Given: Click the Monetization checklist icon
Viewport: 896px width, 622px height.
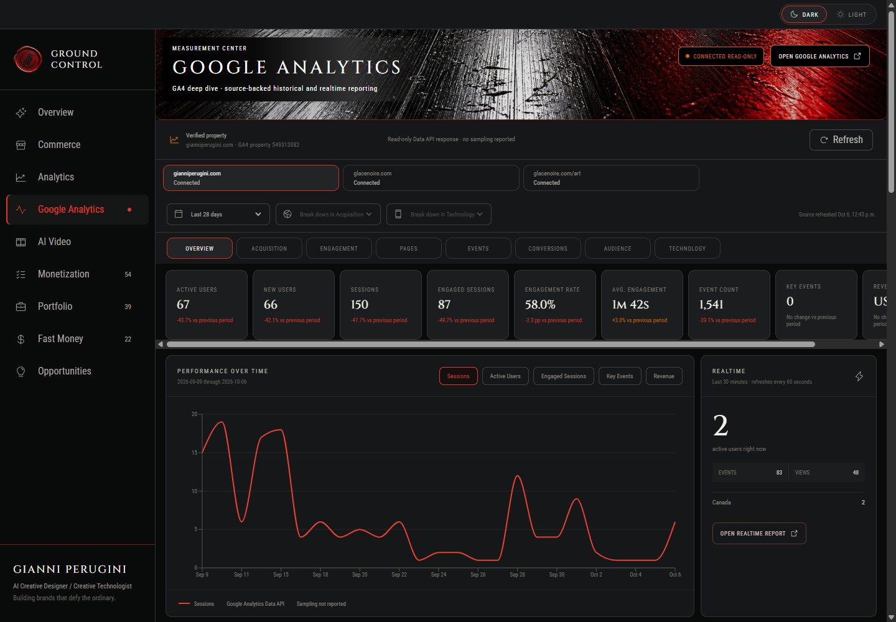Looking at the screenshot, I should 21,274.
